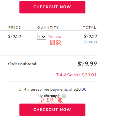This screenshot has height=117, width=138.
Task: Open the quantity dropdown showing 1
Action: coord(42,37)
